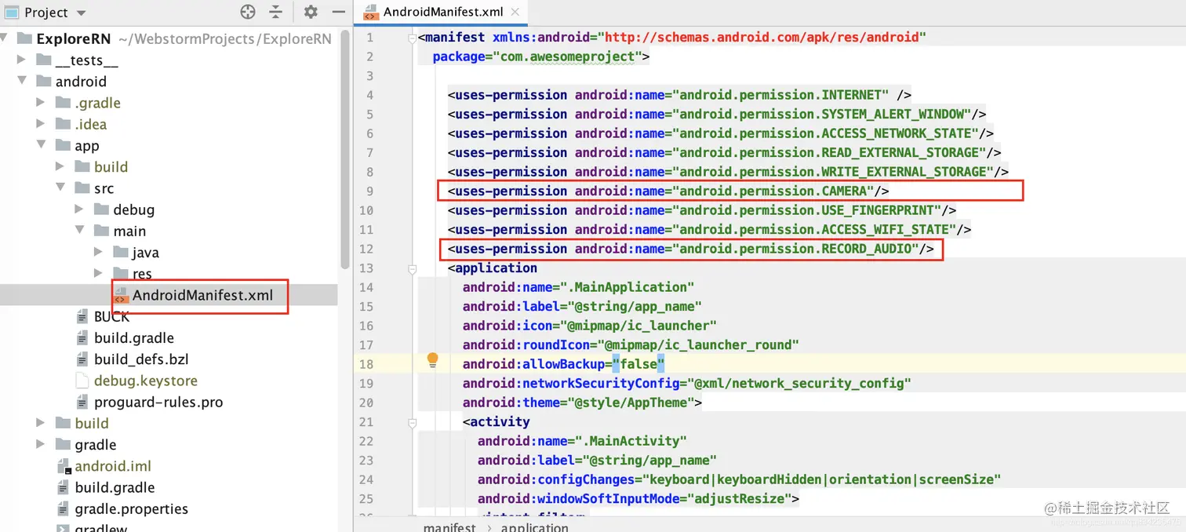Expand the build folder under app
This screenshot has height=532, width=1186.
tap(60, 166)
